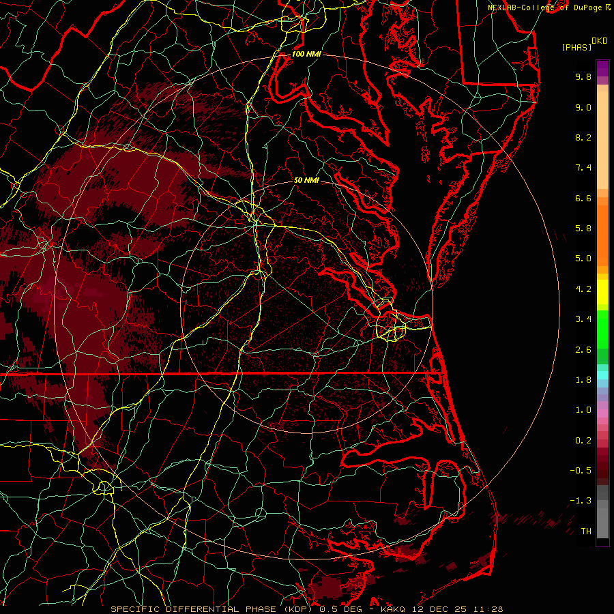Screen dimensions: 614x614
Task: Select the -0.5 scale value
Action: coord(581,471)
